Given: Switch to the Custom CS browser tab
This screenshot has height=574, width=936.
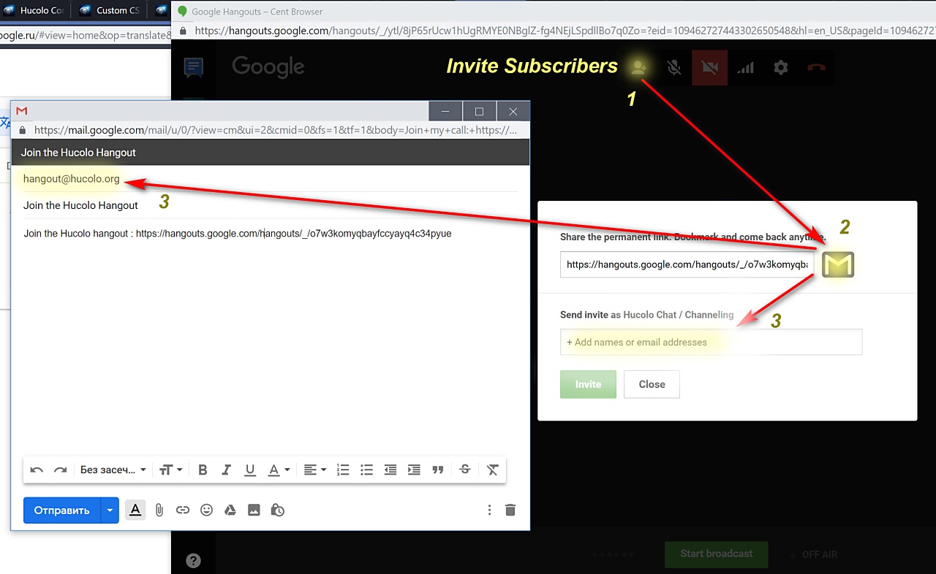Looking at the screenshot, I should pos(110,10).
